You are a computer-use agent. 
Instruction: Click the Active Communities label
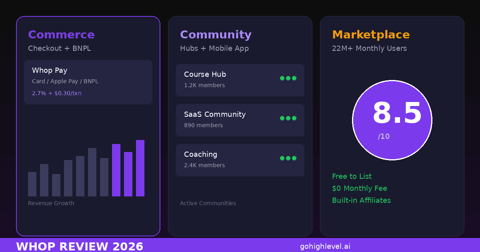208,203
